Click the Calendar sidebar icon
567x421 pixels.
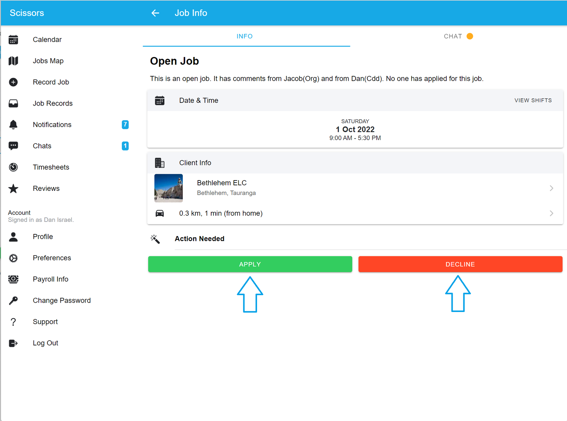pos(13,40)
